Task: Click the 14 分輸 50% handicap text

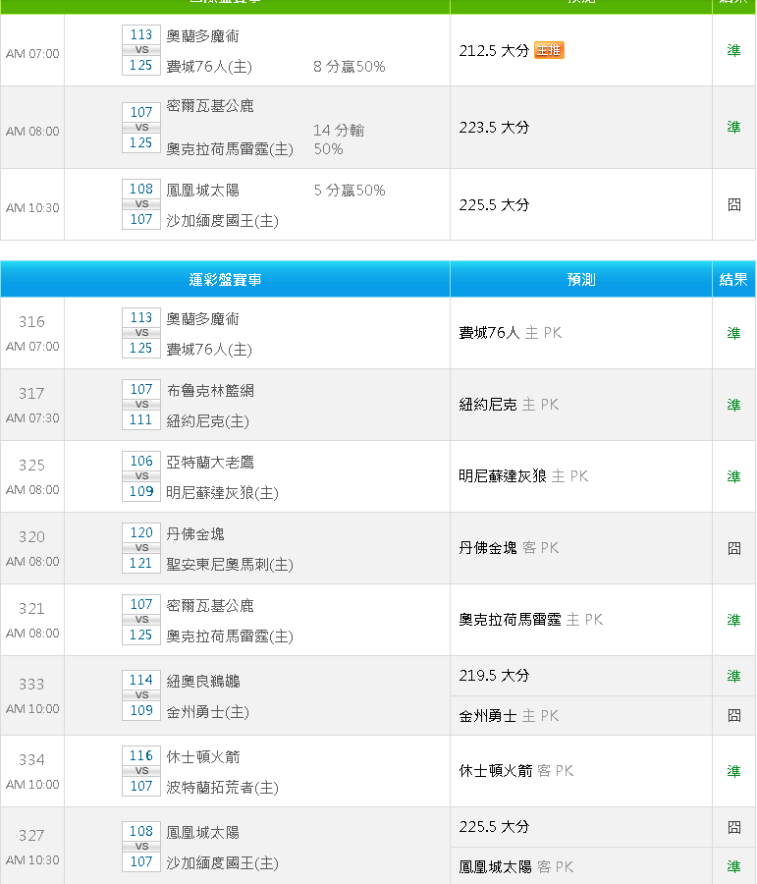Action: [x=339, y=139]
